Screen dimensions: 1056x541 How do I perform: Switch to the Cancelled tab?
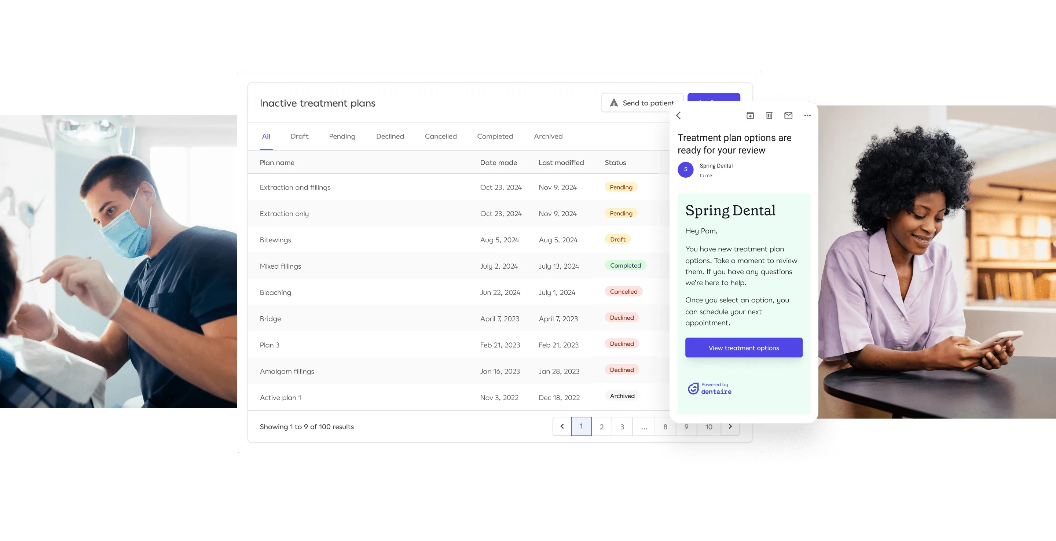[x=440, y=136]
